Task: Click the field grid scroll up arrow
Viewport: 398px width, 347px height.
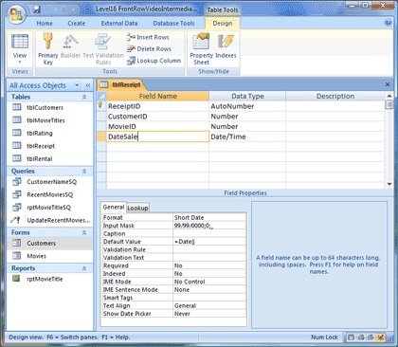Action: [389, 96]
